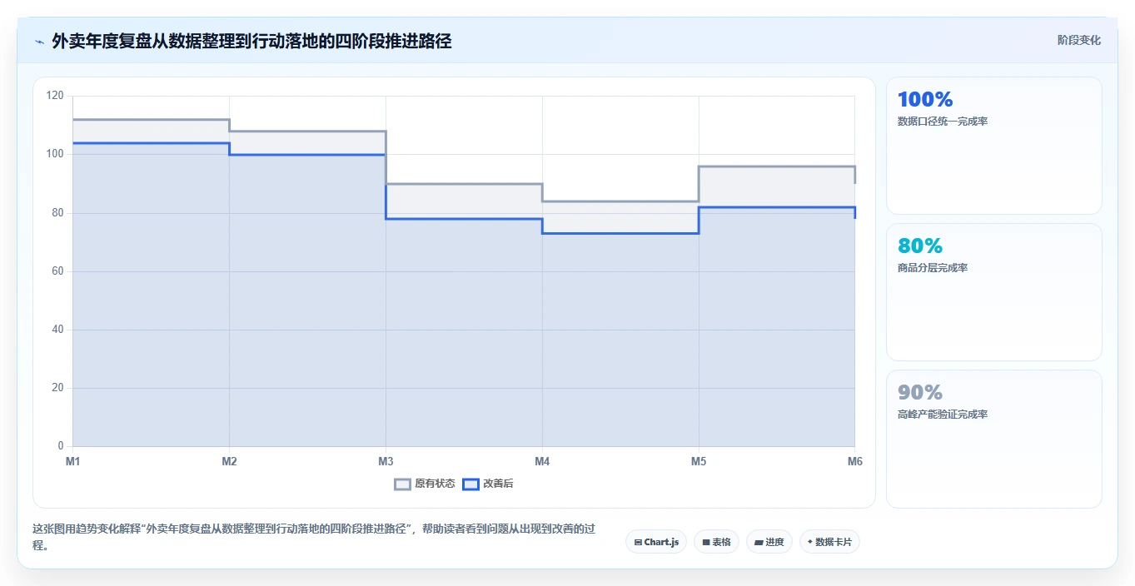This screenshot has width=1135, height=586.
Task: Click the blue 改善后 legend color box
Action: coord(471,484)
